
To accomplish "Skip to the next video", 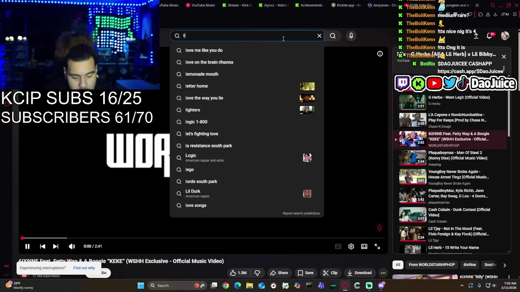I will [x=56, y=246].
